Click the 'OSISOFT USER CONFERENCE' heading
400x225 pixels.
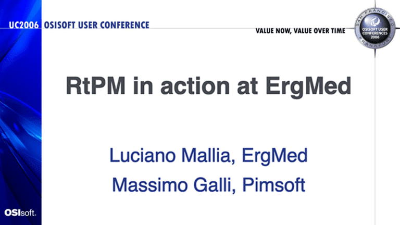click(x=97, y=25)
